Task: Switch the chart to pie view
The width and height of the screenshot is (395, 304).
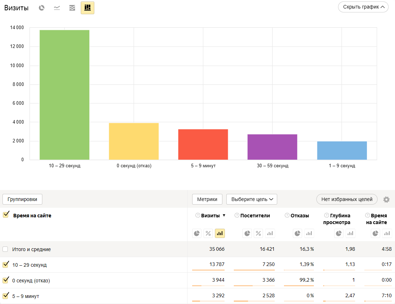Action: point(42,8)
